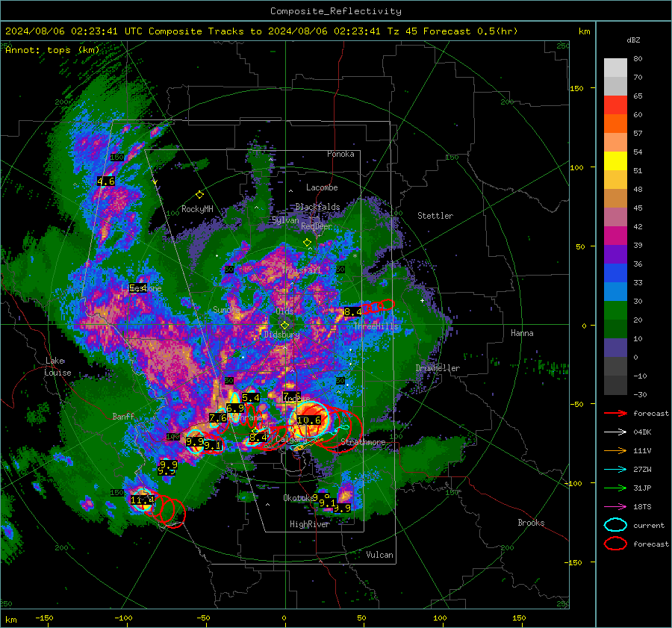The image size is (672, 628).
Task: Click the yellow diamond marker above RockyMH
Action: [199, 195]
